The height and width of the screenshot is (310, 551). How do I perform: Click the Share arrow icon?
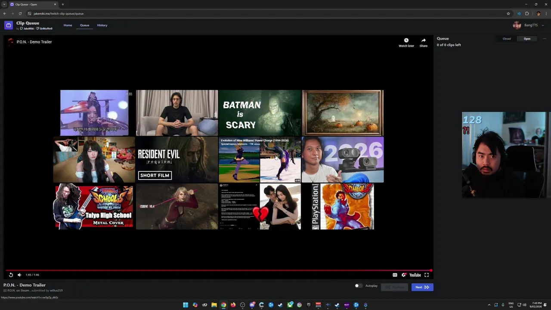[424, 40]
